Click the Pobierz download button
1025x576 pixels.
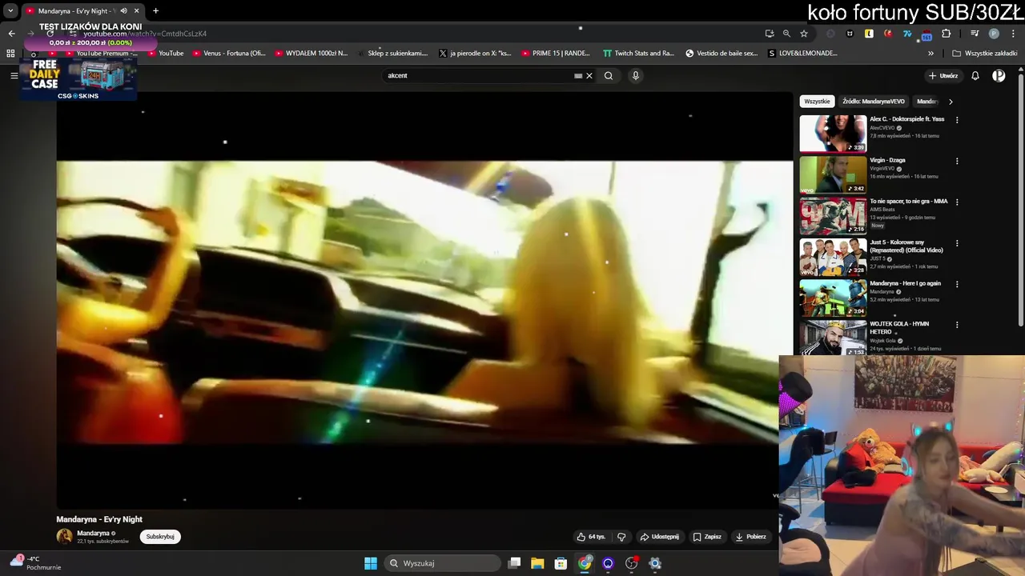(751, 537)
